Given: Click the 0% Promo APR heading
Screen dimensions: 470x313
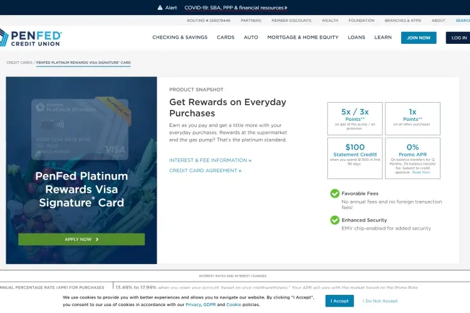Looking at the screenshot, I should pos(412,150).
